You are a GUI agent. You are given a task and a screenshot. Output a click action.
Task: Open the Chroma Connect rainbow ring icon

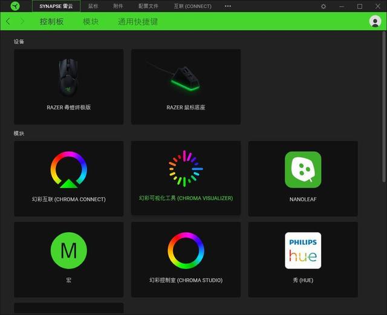pos(68,170)
